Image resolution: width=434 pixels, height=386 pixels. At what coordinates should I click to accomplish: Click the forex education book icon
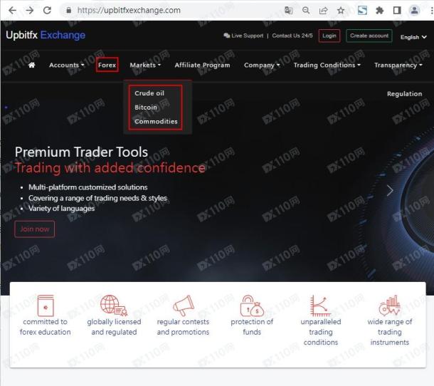(46, 306)
